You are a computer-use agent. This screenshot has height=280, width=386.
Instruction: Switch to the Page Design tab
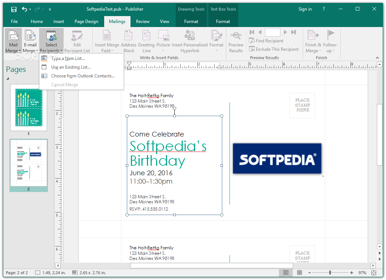[x=86, y=22]
